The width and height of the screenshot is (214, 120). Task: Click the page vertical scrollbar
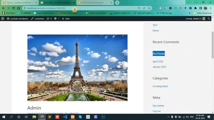[x=213, y=45]
